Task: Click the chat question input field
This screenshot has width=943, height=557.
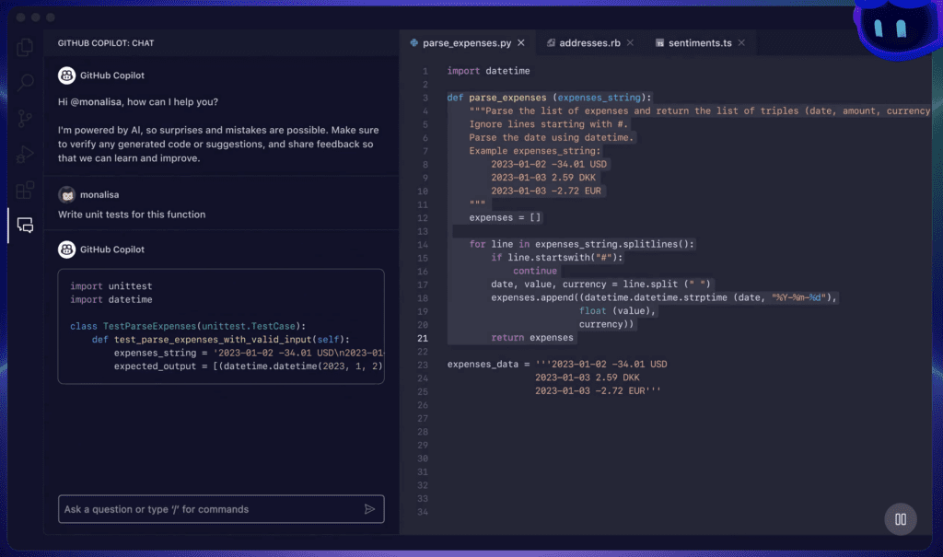Action: (x=203, y=509)
